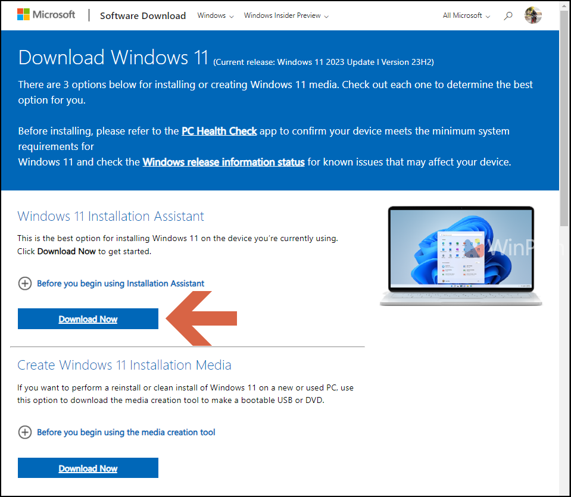Screen dimensions: 571x497
Task: Expand Before you begin using Installation Assistant
Action: click(x=120, y=283)
